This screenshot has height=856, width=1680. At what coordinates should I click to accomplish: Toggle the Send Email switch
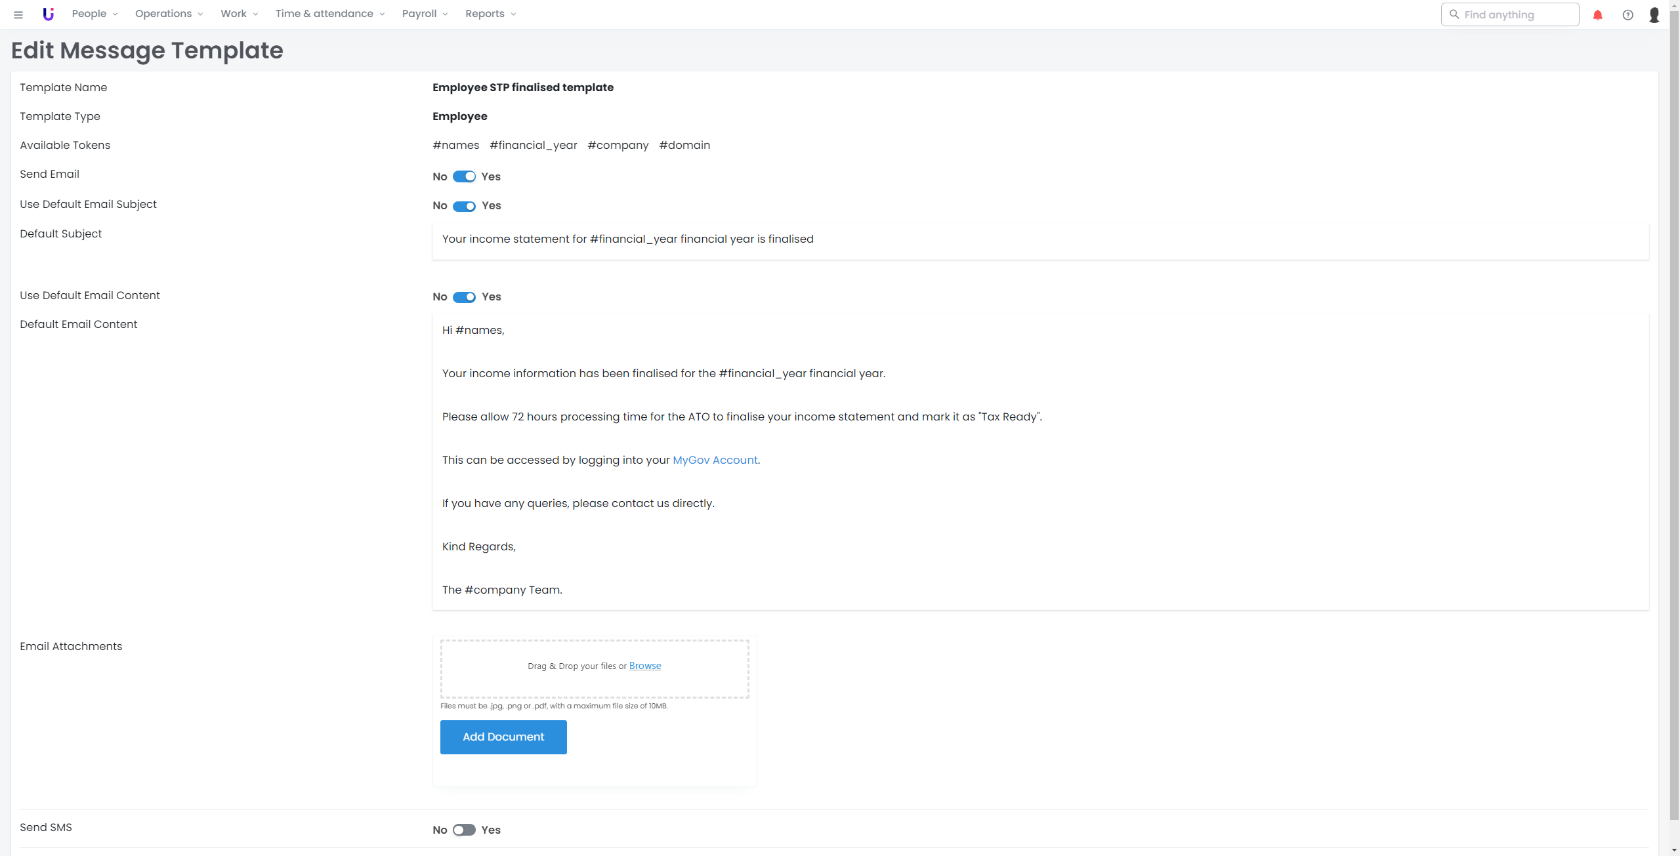[x=464, y=176]
